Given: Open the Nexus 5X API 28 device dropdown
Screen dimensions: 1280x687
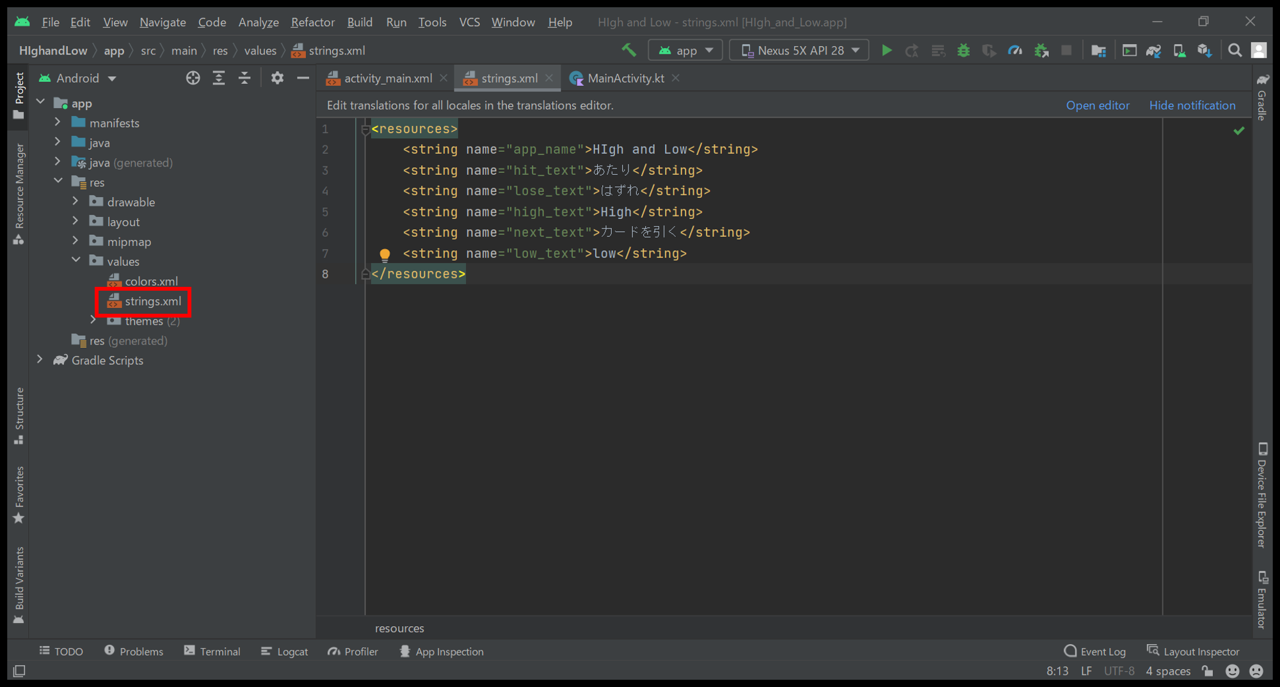Looking at the screenshot, I should pos(799,51).
